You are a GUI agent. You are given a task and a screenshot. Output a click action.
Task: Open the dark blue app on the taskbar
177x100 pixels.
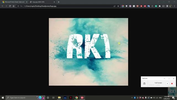pyautogui.click(x=65, y=97)
